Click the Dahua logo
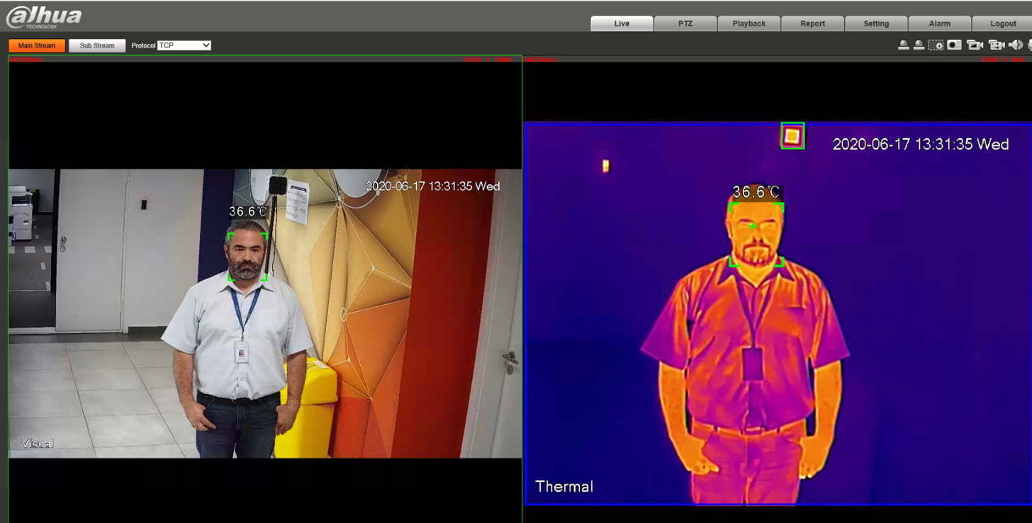This screenshot has width=1032, height=523. [44, 17]
